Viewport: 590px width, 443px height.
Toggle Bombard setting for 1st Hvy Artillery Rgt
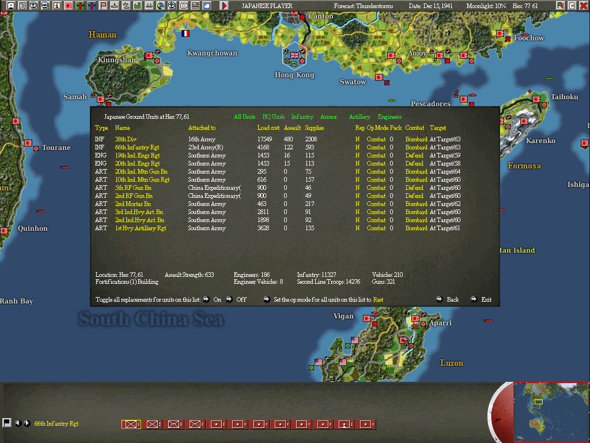coord(416,228)
